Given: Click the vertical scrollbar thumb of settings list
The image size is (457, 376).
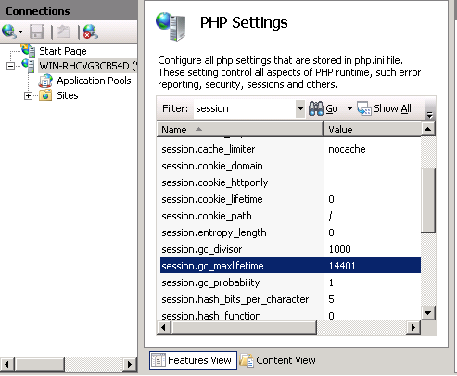Looking at the screenshot, I should tap(428, 200).
